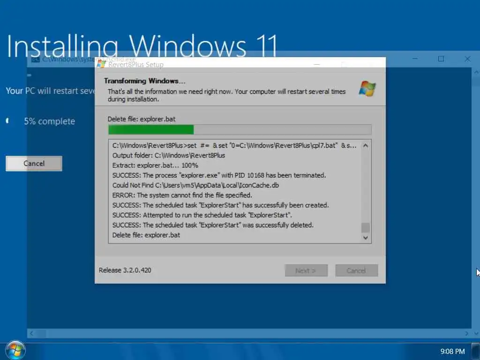The height and width of the screenshot is (360, 480).
Task: Click the cmd window horizontal scroll-left arrow
Action: pyautogui.click(x=31, y=333)
